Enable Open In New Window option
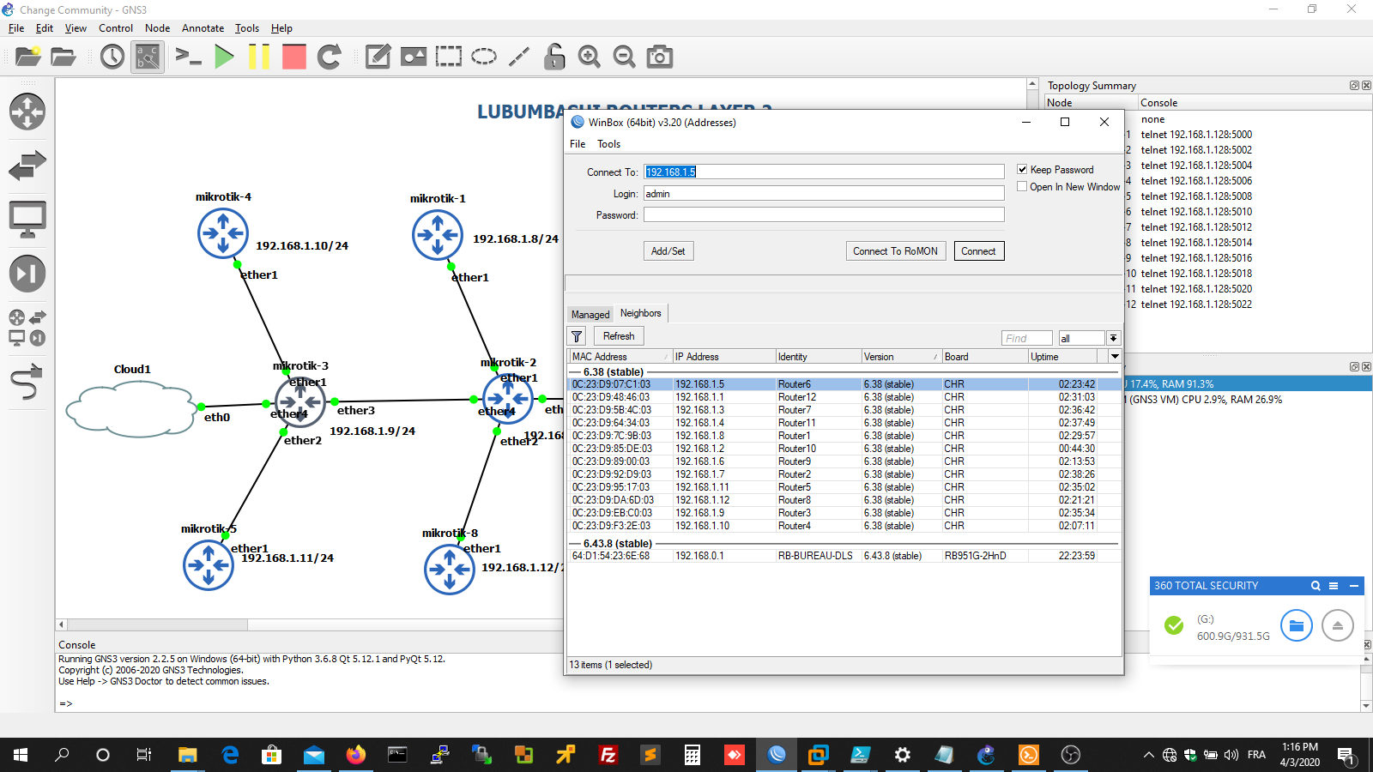Image resolution: width=1373 pixels, height=772 pixels. 1022,186
